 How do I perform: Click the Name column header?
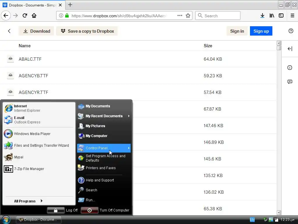24,46
